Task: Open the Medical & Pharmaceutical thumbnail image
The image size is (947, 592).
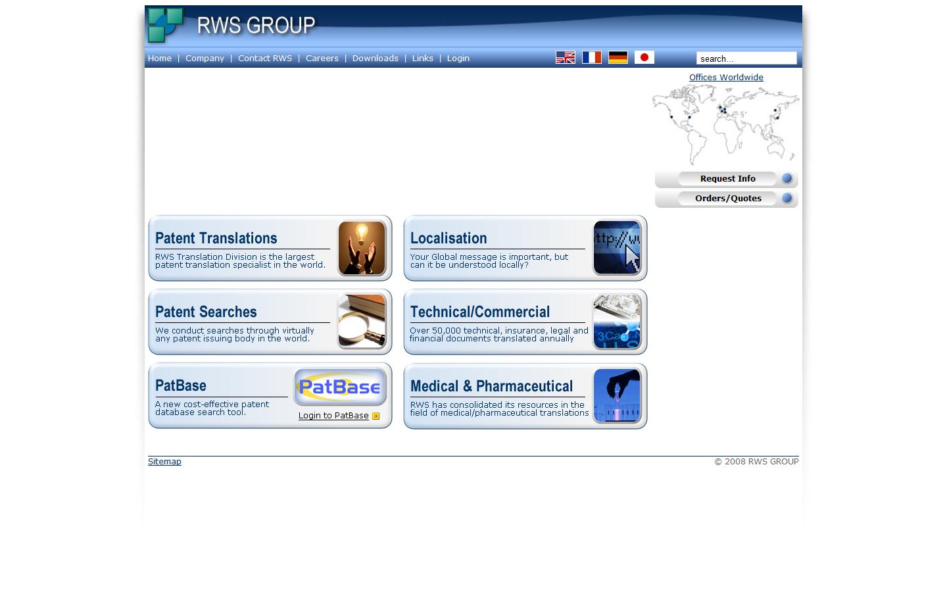Action: coord(617,396)
